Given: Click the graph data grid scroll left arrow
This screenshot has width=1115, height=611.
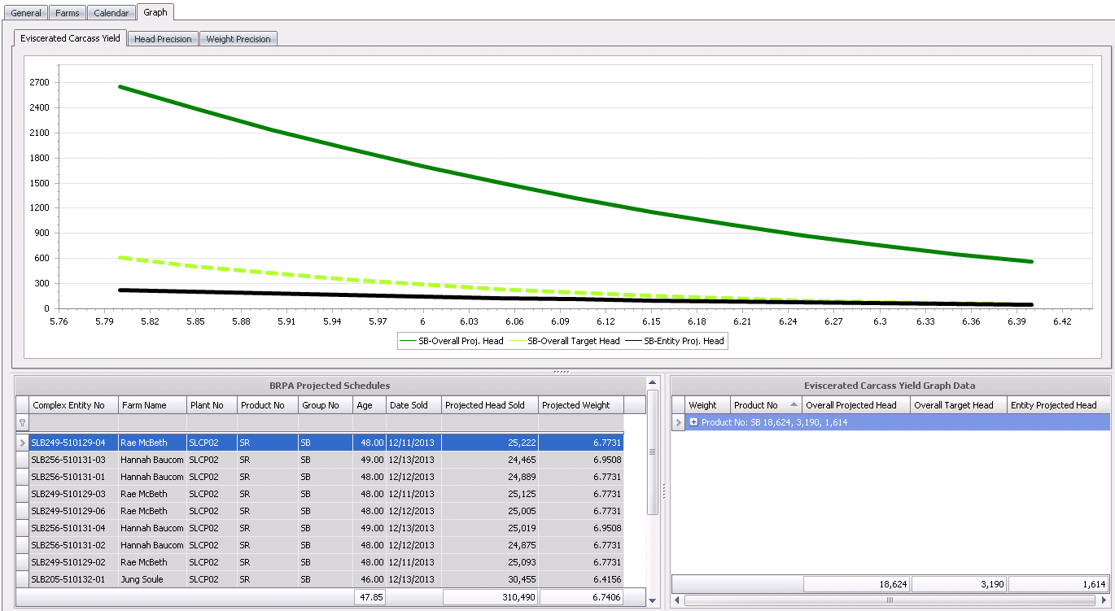Looking at the screenshot, I should pyautogui.click(x=678, y=600).
